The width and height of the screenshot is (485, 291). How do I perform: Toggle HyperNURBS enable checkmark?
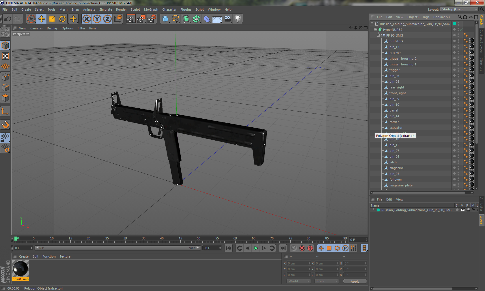pos(461,30)
